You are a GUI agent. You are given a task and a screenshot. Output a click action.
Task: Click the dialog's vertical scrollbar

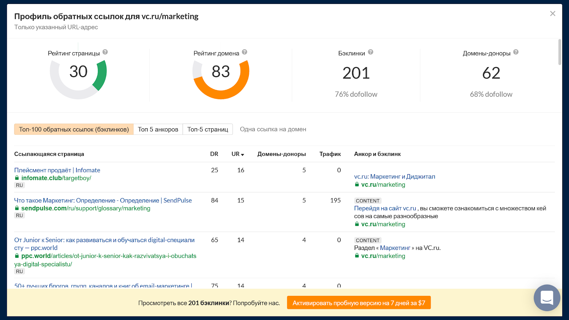[560, 52]
